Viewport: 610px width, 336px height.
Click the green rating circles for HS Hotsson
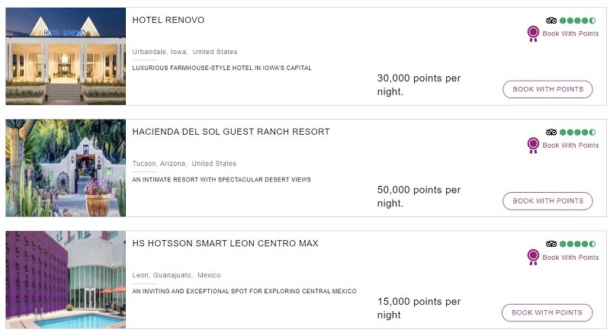click(x=578, y=244)
